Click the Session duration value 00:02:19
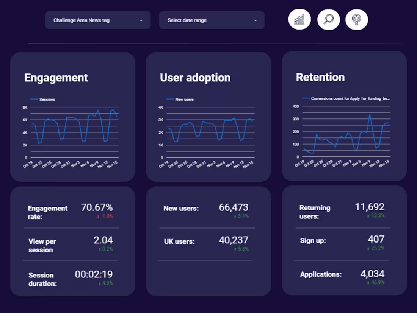 click(x=94, y=274)
